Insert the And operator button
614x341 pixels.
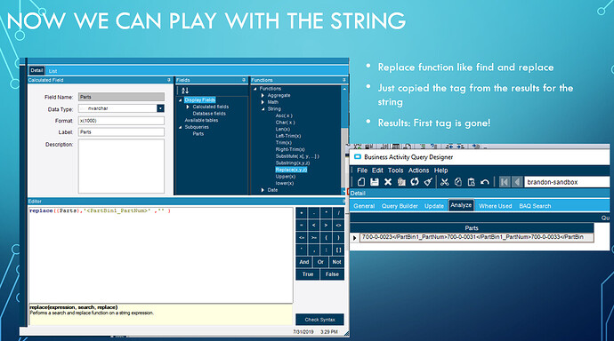click(x=304, y=262)
